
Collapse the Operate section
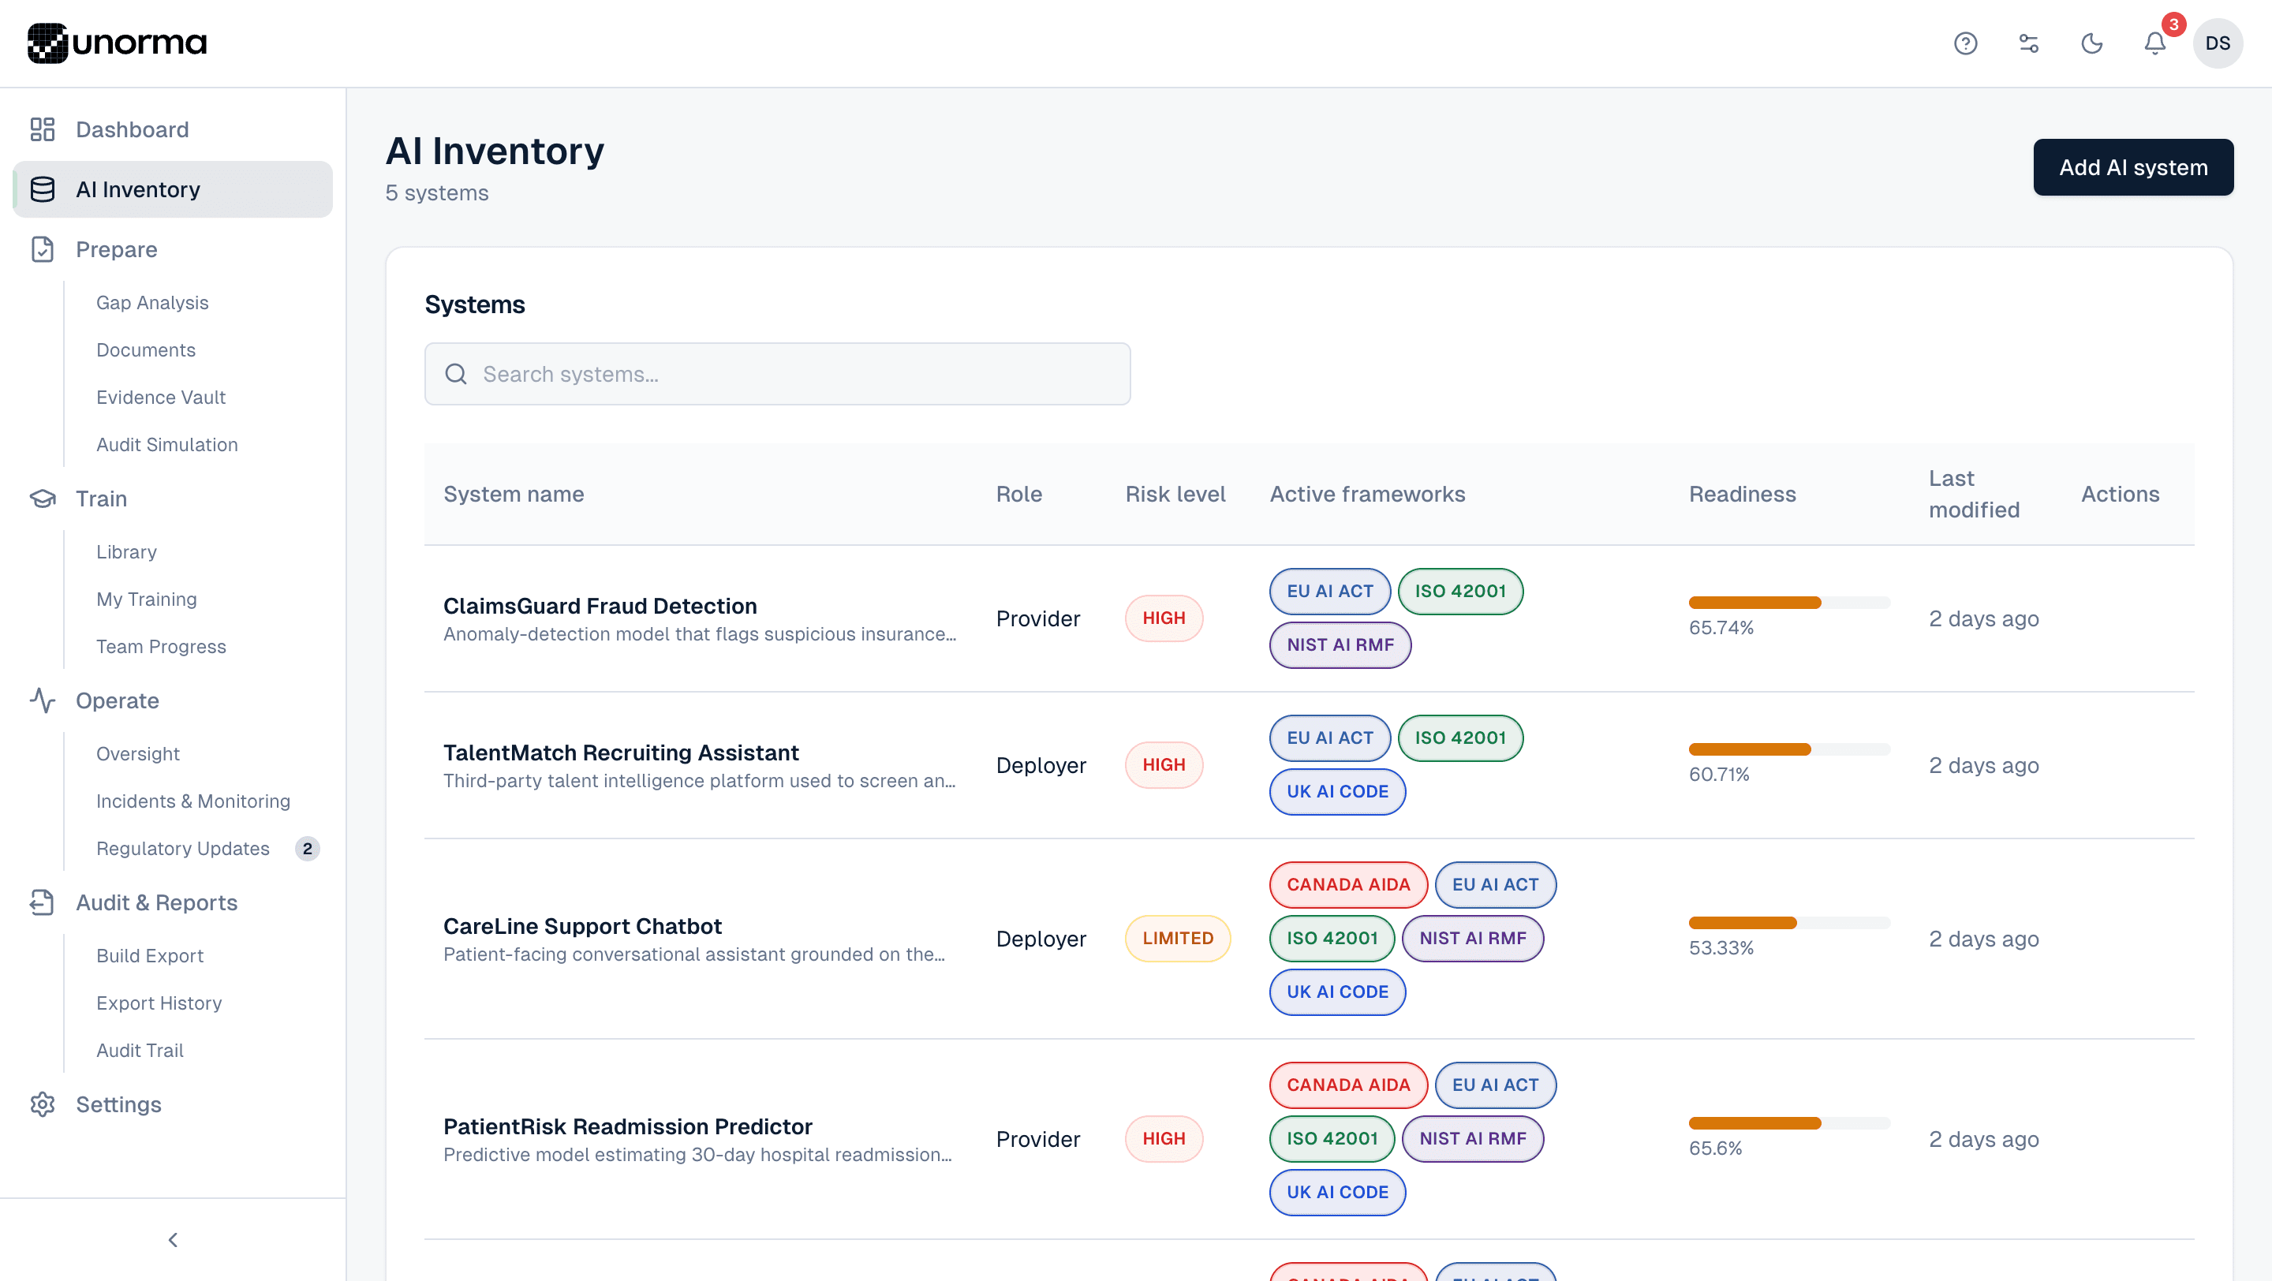(x=173, y=701)
